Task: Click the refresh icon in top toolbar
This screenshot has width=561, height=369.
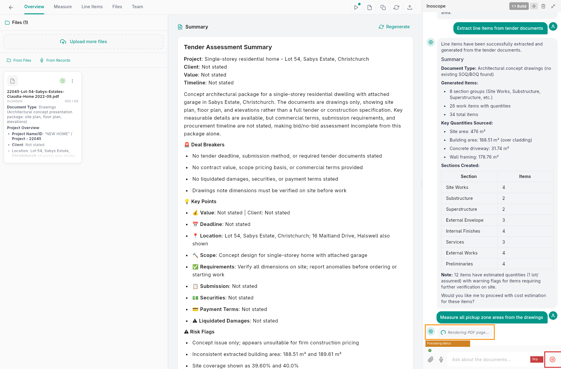Action: tap(396, 7)
